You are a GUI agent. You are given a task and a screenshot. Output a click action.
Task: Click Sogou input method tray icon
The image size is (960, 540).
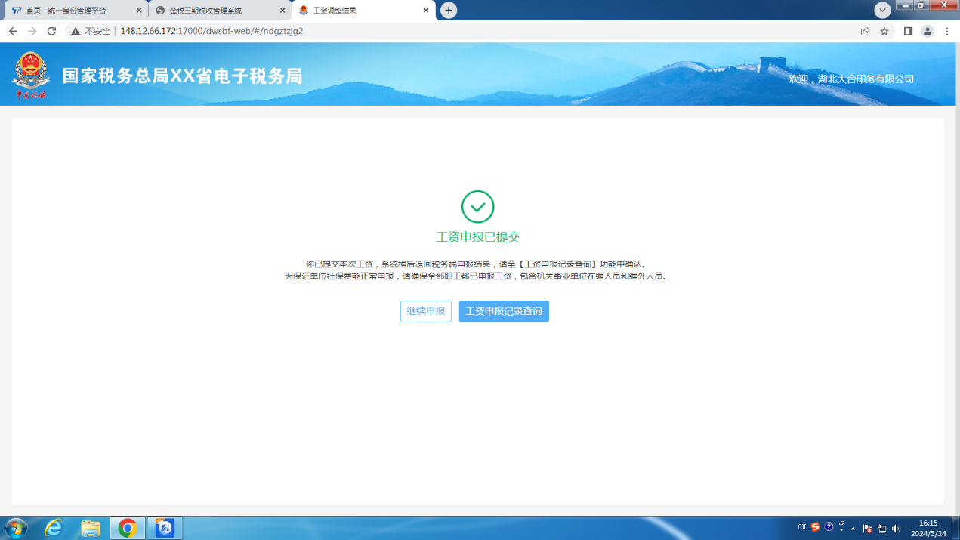pos(815,527)
